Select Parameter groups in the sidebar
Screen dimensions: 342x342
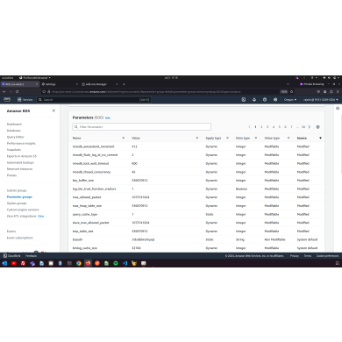19,196
